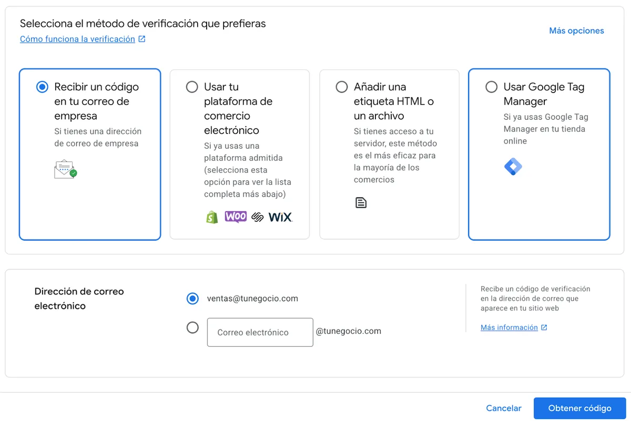Select Recibir un código en tu correo radio
This screenshot has height=421, width=631.
pos(42,87)
